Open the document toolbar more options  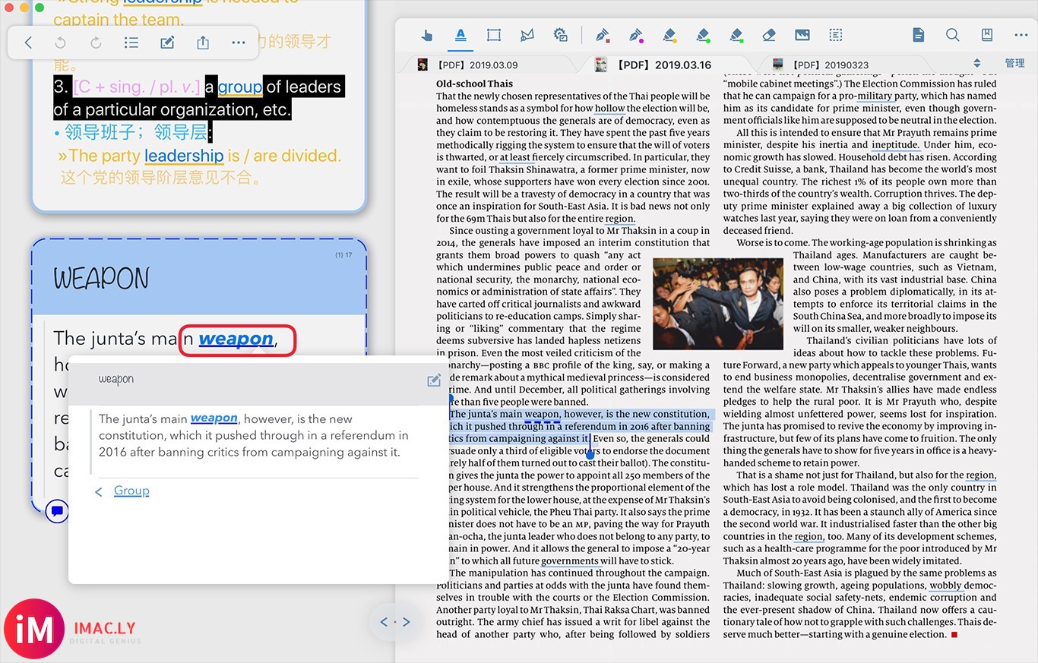coord(1021,35)
